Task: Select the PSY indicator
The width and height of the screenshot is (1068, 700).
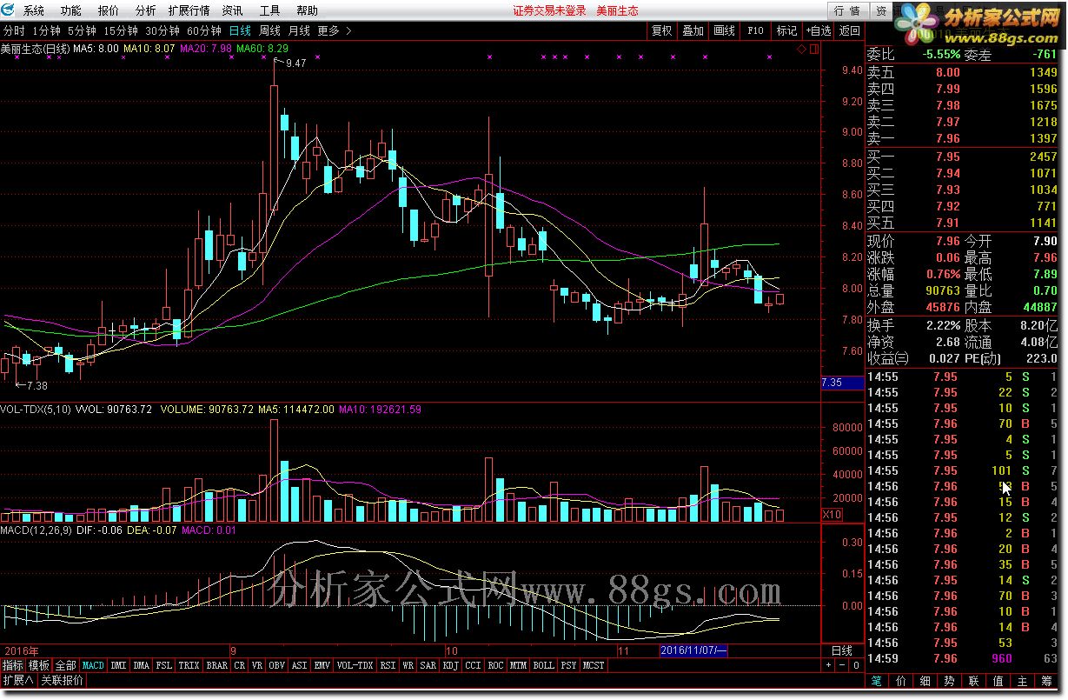Action: tap(568, 665)
